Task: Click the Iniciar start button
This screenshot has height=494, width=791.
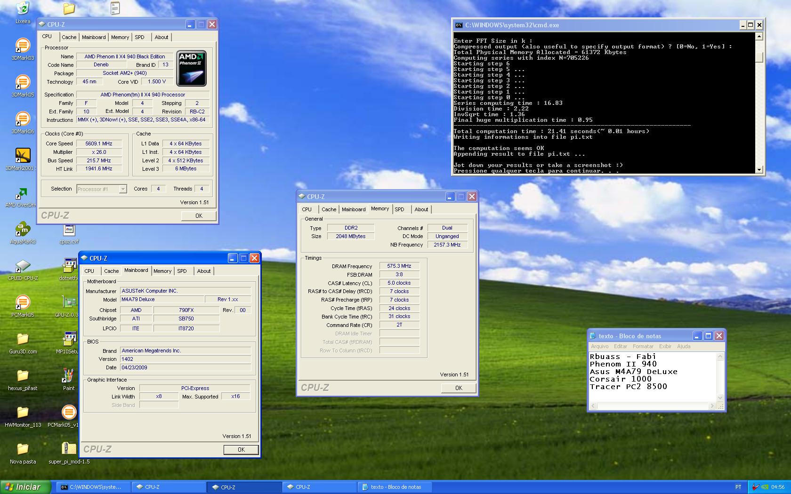Action: (25, 487)
